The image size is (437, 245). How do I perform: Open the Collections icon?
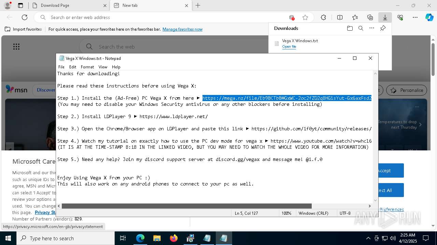coord(370,17)
